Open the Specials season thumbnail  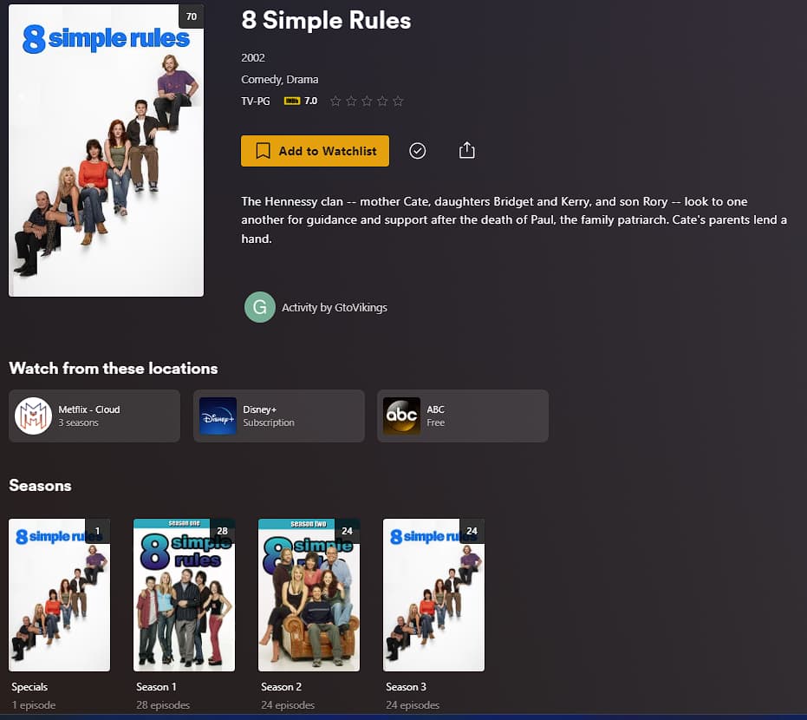pos(59,595)
